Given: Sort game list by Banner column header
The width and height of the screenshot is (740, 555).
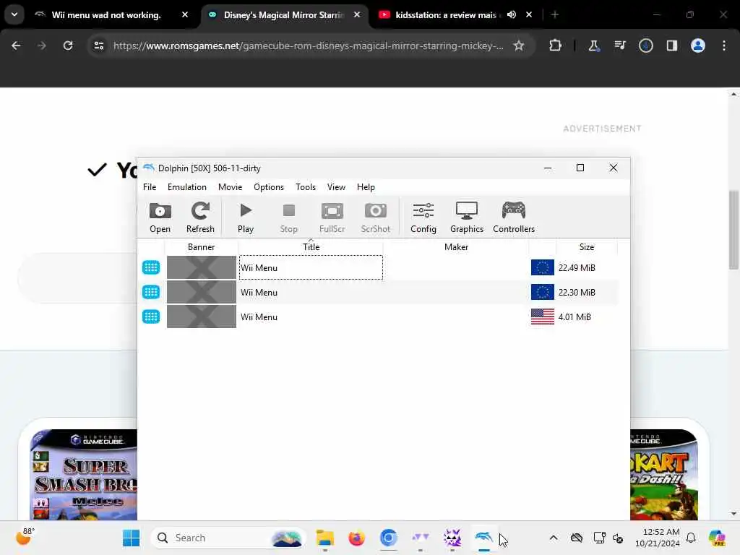Looking at the screenshot, I should click(x=201, y=247).
